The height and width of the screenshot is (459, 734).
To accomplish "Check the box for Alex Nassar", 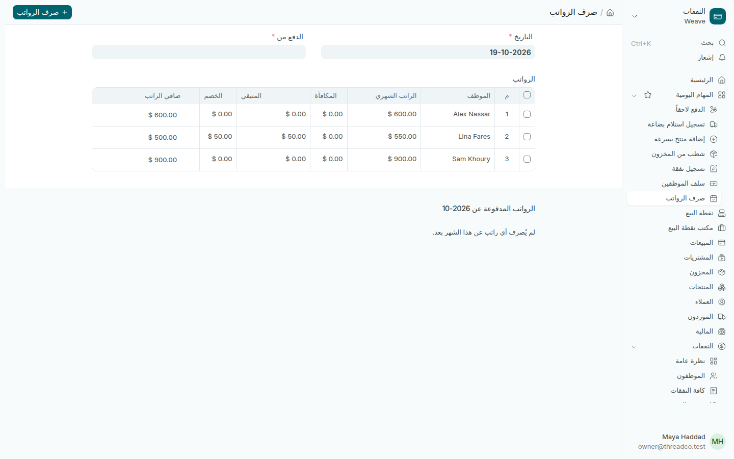I will (527, 114).
